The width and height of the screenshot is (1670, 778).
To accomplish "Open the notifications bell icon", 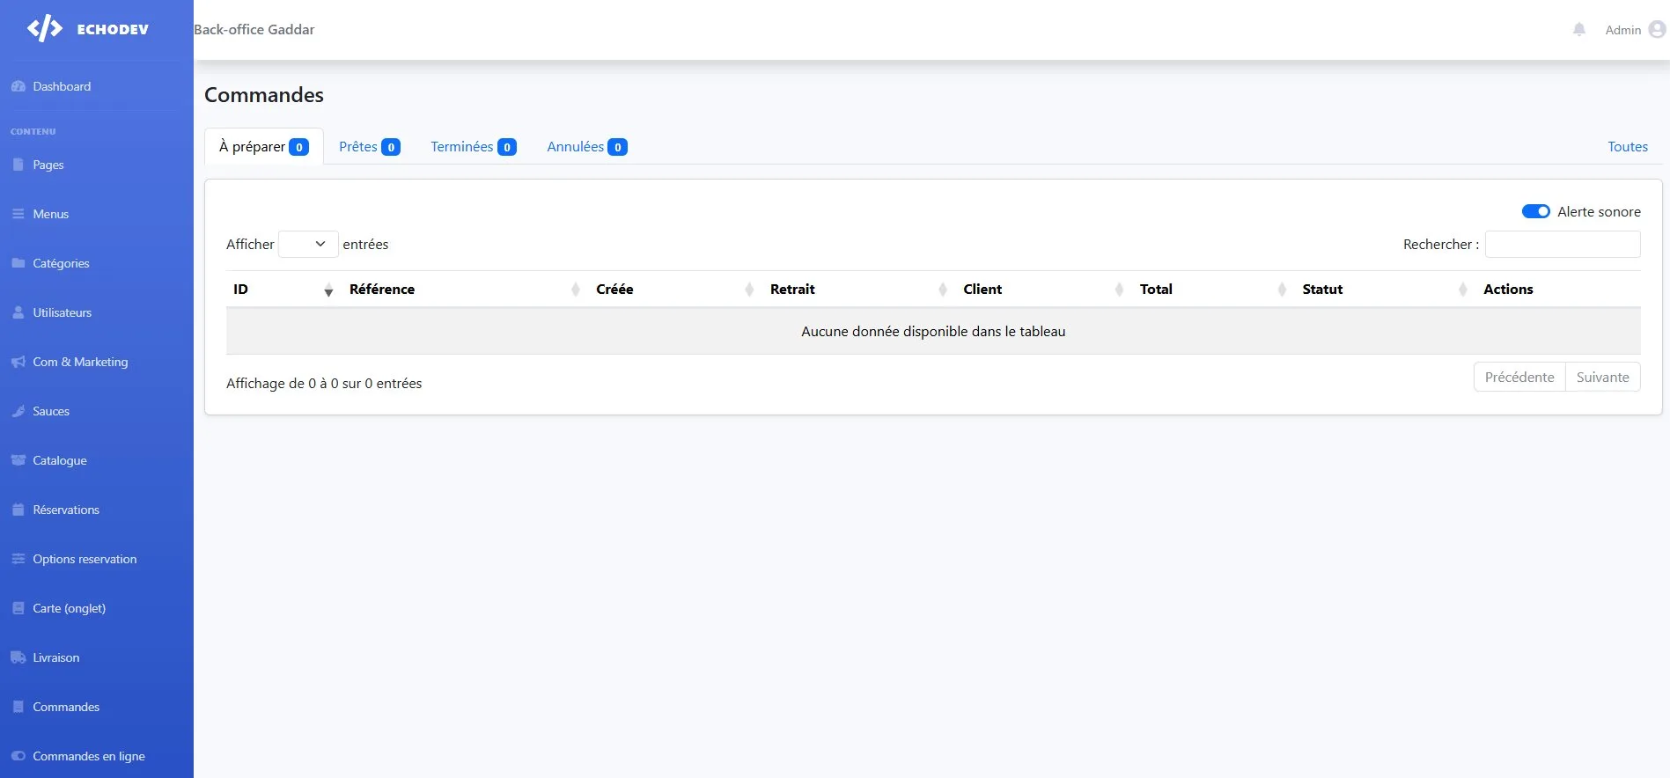I will tap(1579, 29).
